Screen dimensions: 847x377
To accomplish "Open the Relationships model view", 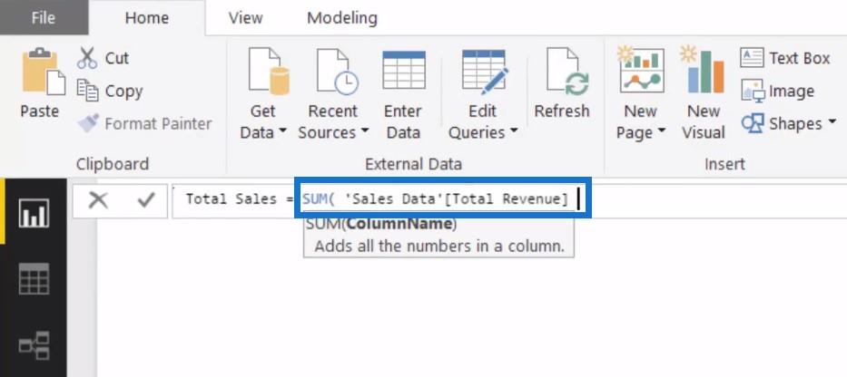I will pyautogui.click(x=34, y=345).
